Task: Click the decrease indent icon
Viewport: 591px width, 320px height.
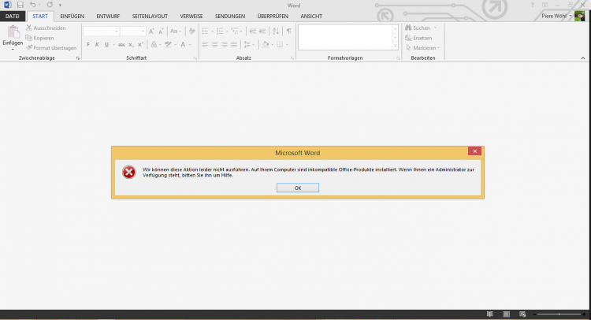Action: [252, 32]
